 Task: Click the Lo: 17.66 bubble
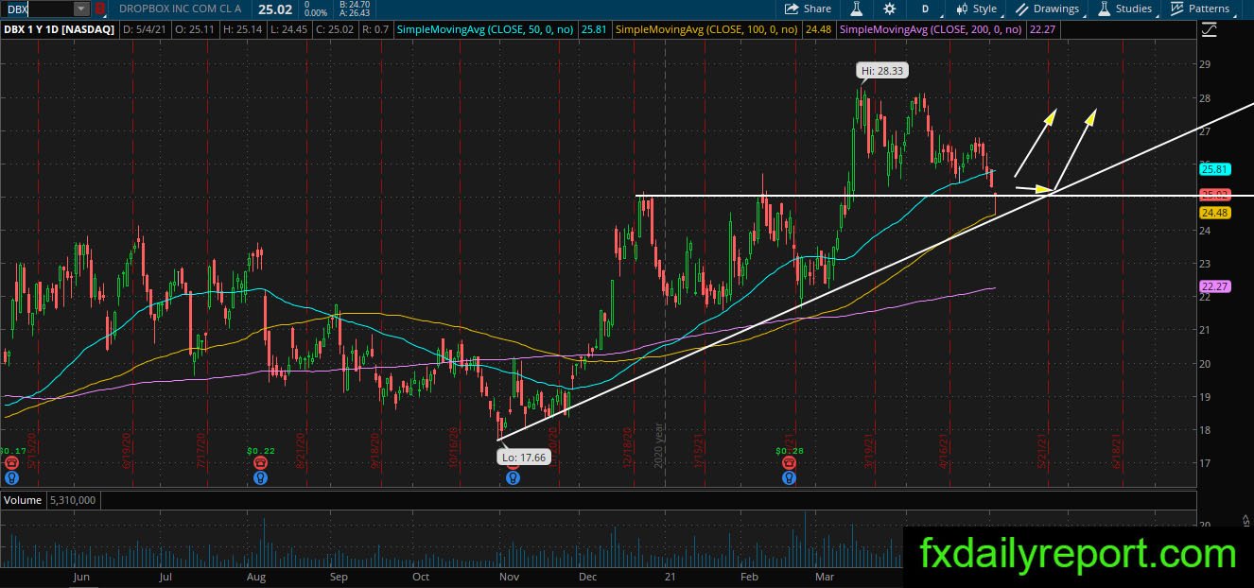point(522,457)
